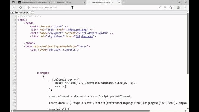Click 'env: {}' text on line 22

(x=61, y=86)
